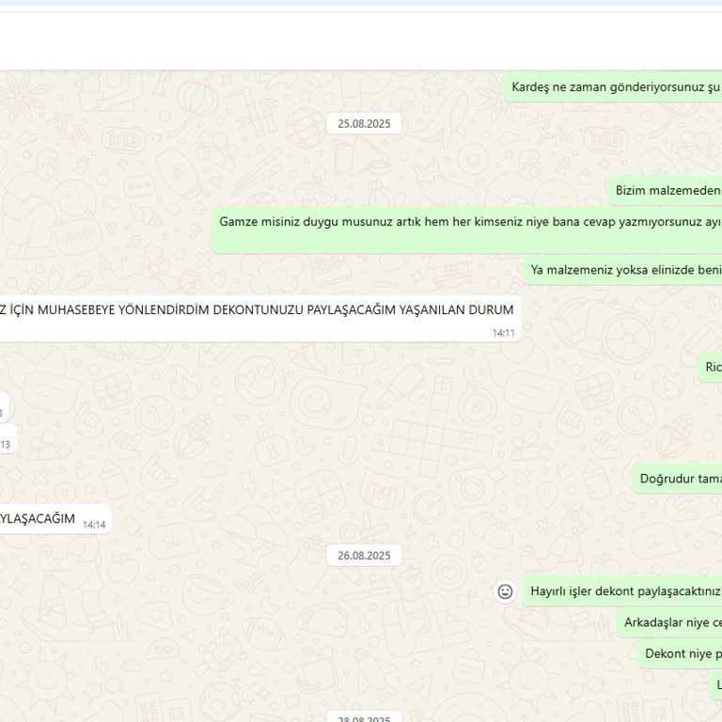722x722 pixels.
Task: Click the message starting 'Gamze misiniz duygu musunuz'
Action: pyautogui.click(x=467, y=229)
